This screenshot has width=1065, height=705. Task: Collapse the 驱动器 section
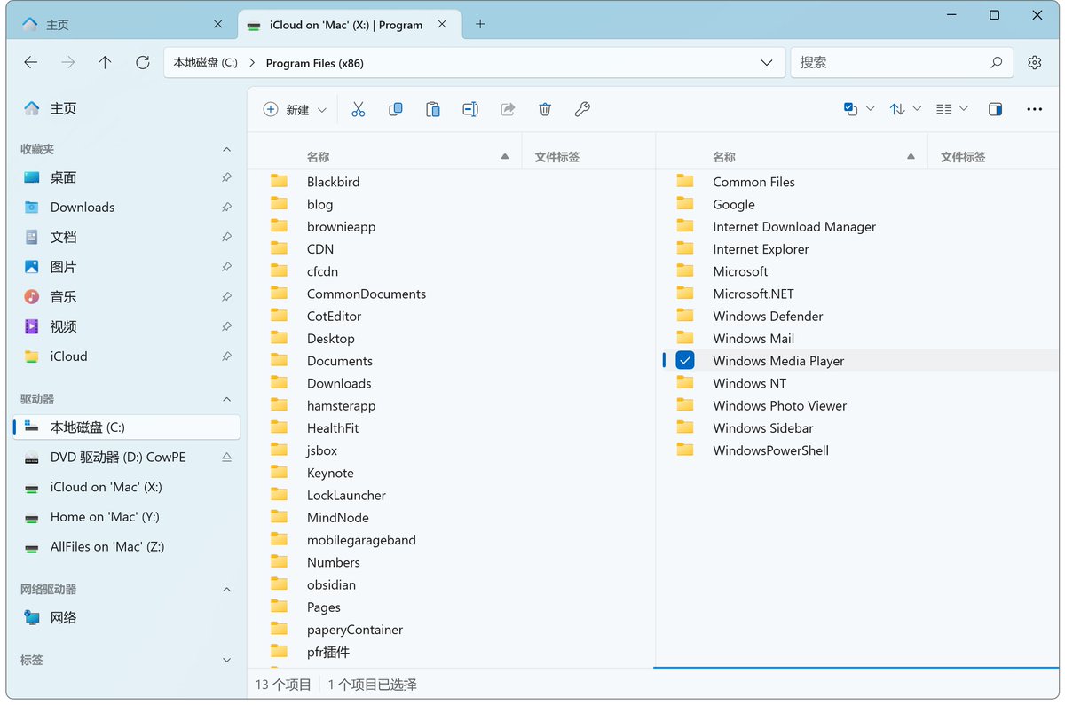pyautogui.click(x=226, y=399)
